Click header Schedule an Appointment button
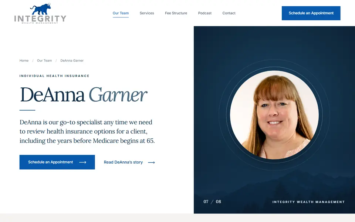 tap(311, 13)
